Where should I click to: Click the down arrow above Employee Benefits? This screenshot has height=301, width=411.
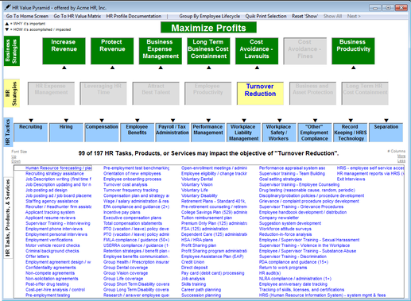point(137,121)
